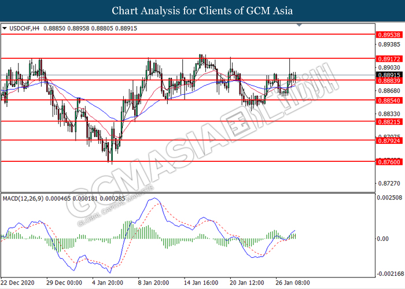Screen dimensions: 405x289
Task: Click the 0.88839 red price tag
Action: click(389, 80)
